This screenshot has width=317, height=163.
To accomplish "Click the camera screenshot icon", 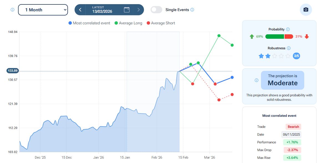I will tap(306, 10).
